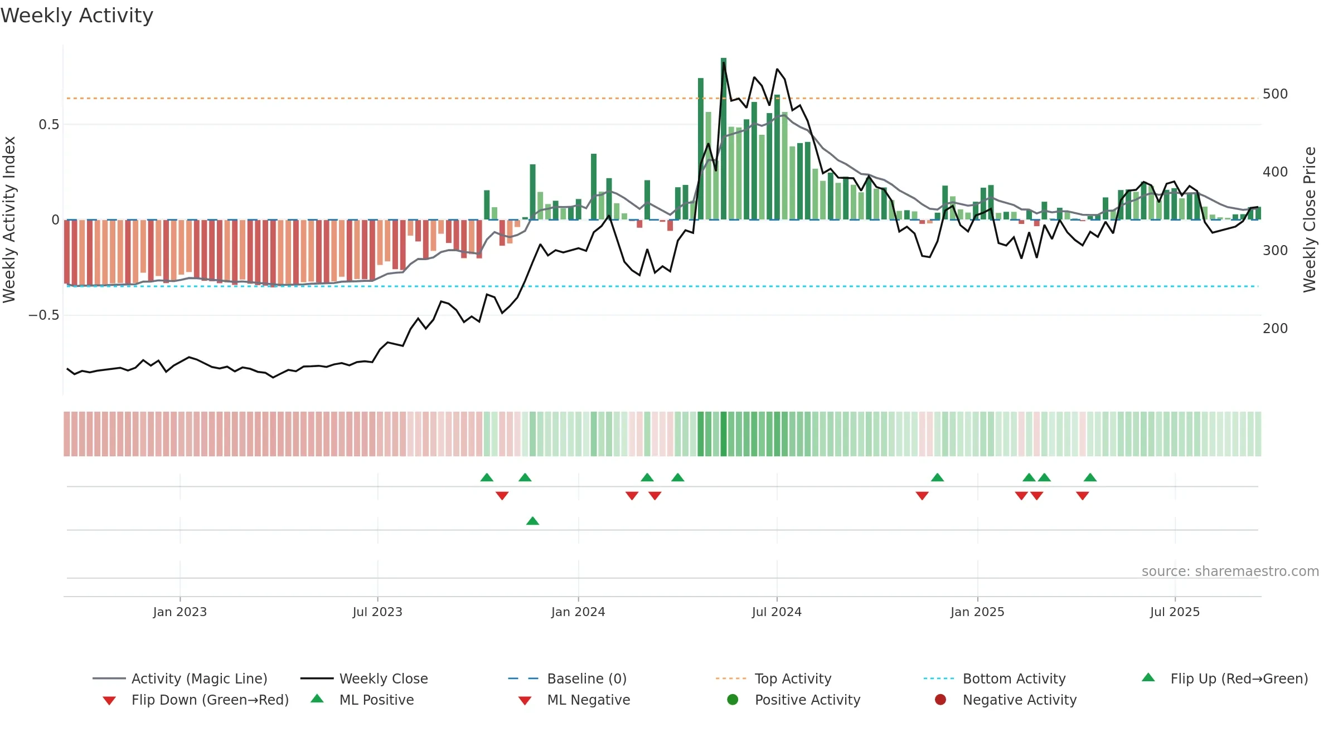This screenshot has width=1338, height=752.
Task: Click the Top Activity legend item
Action: click(x=774, y=678)
